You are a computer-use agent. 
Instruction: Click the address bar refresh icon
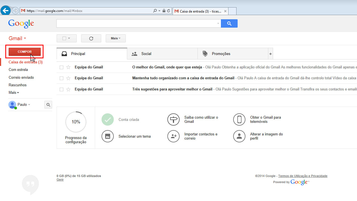[168, 11]
